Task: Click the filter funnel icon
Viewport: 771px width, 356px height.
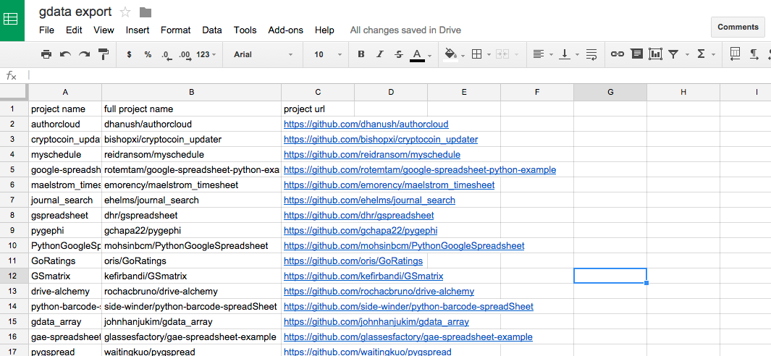Action: point(674,54)
